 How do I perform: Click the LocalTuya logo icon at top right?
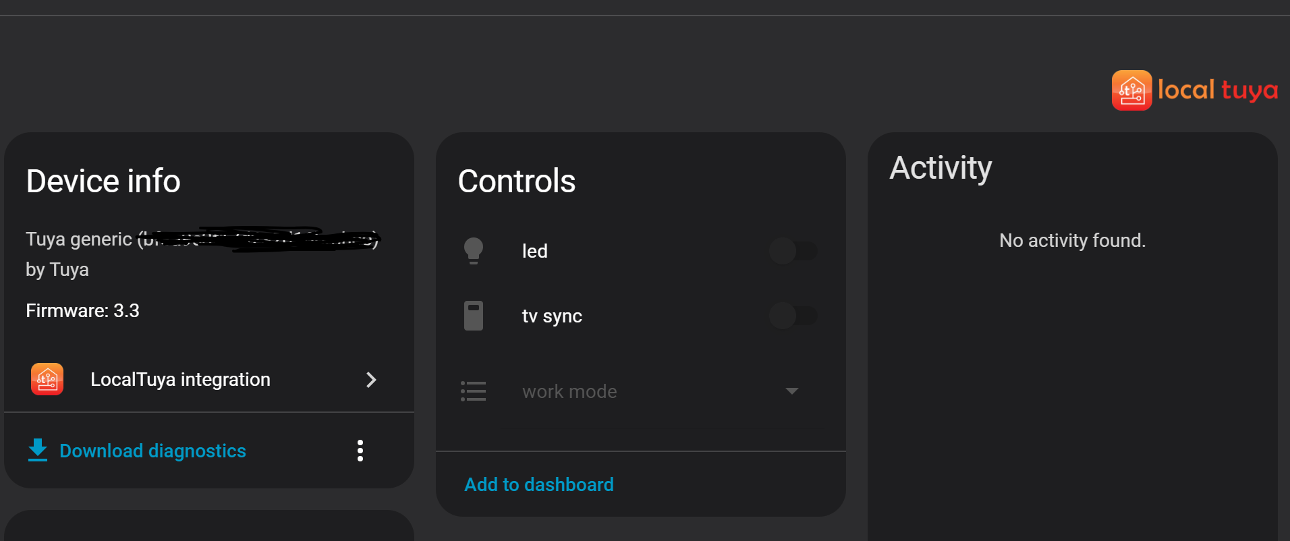click(x=1131, y=90)
